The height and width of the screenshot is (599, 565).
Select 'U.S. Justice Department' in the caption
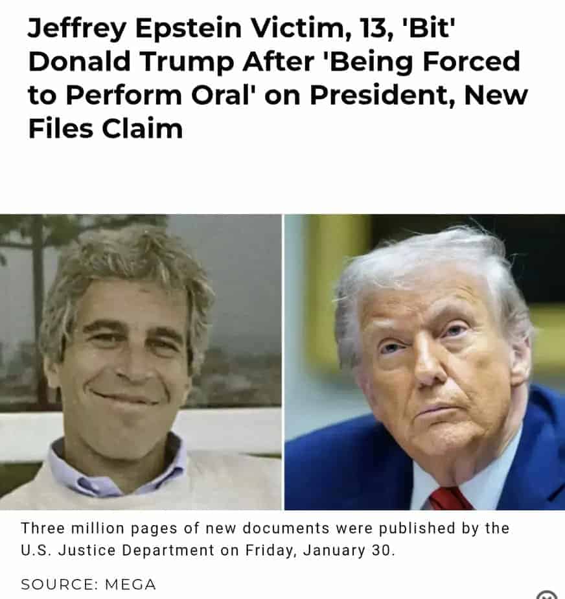click(117, 550)
